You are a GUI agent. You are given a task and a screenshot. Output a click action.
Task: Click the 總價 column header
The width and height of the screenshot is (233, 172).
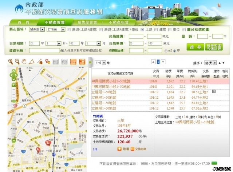click(168, 74)
